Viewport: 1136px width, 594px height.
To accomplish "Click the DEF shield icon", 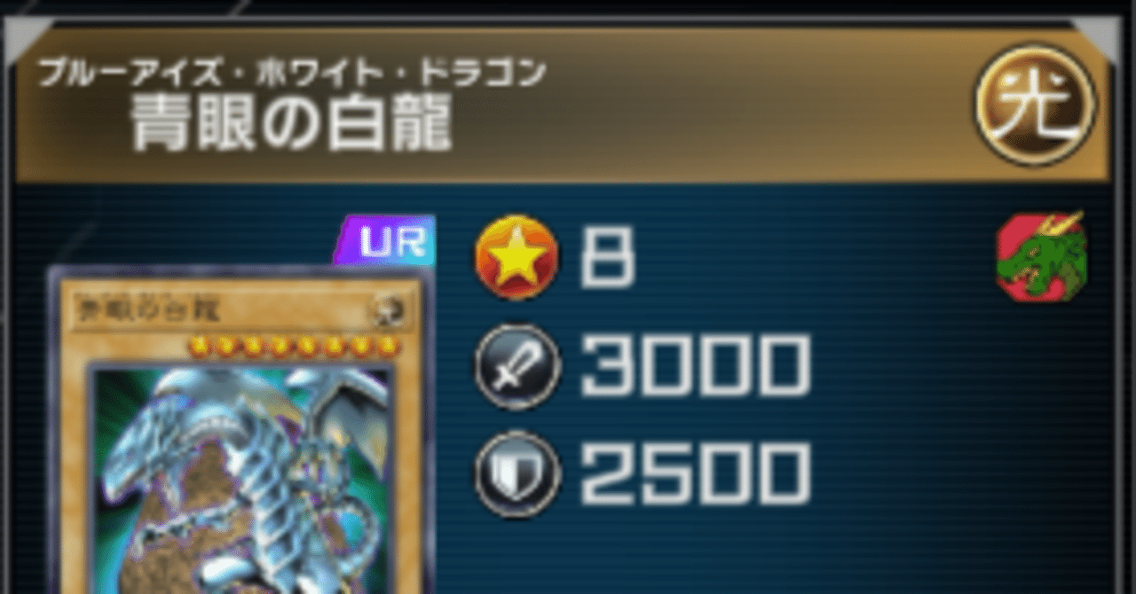I will point(517,474).
